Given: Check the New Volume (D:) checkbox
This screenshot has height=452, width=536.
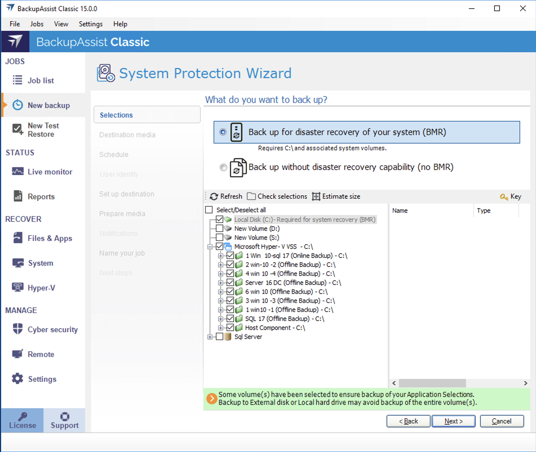Looking at the screenshot, I should (220, 228).
